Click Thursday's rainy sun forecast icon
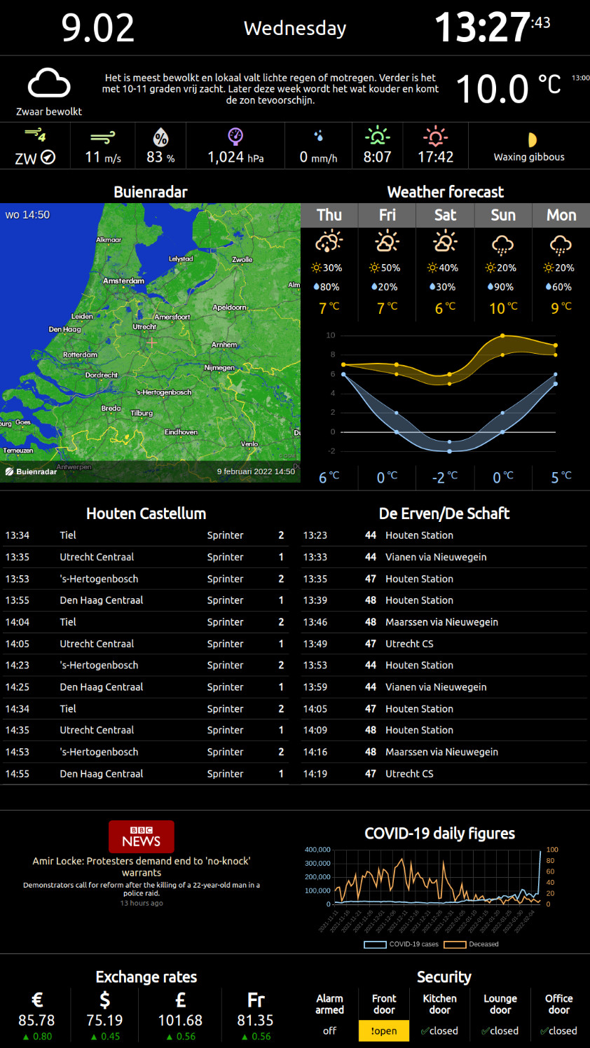Viewport: 590px width, 1048px height. [x=329, y=242]
